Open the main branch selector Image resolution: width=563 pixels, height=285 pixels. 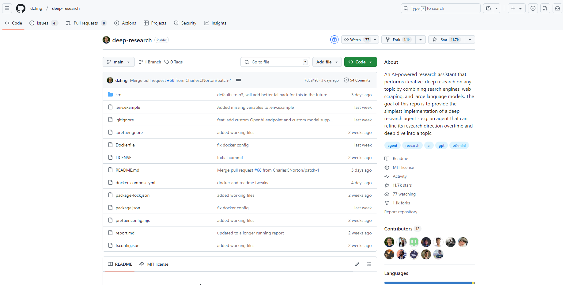(119, 62)
